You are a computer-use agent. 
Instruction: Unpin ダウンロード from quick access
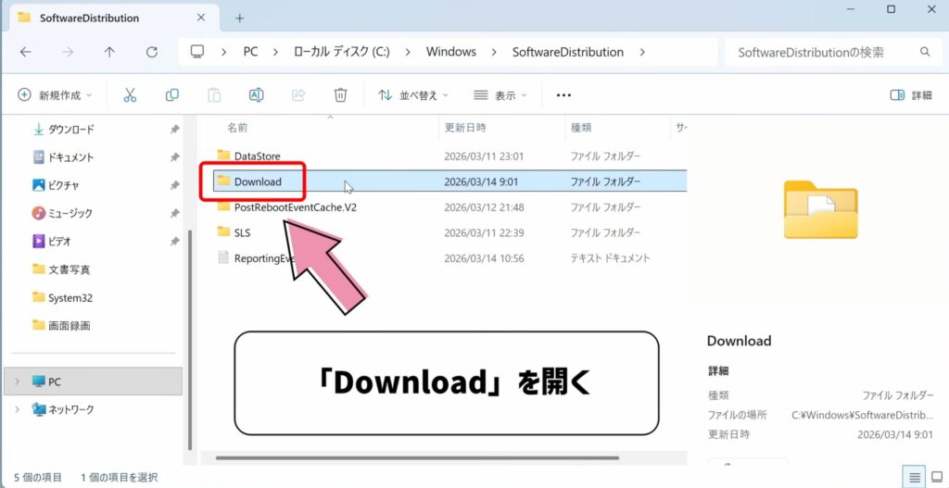click(175, 130)
